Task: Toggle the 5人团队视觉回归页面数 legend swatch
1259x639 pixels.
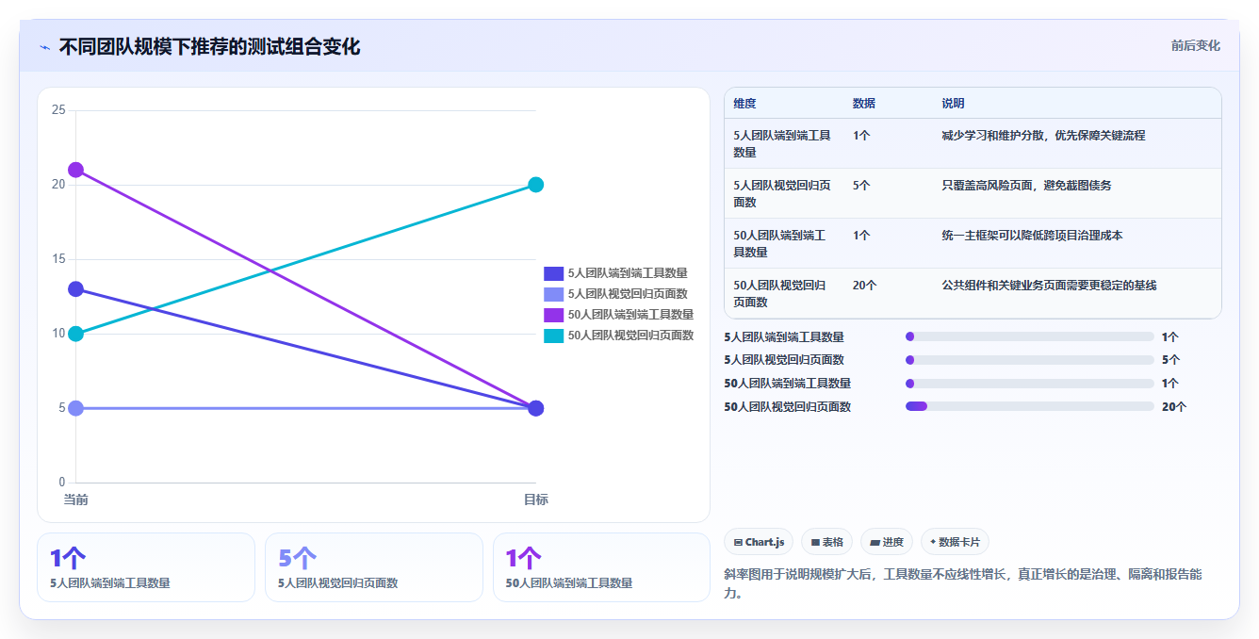Action: tap(553, 294)
